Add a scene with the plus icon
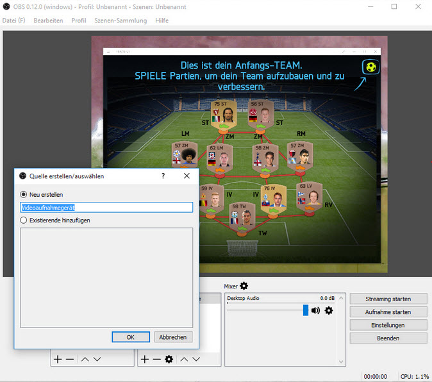Viewport: 432px width, 382px height. (58, 359)
